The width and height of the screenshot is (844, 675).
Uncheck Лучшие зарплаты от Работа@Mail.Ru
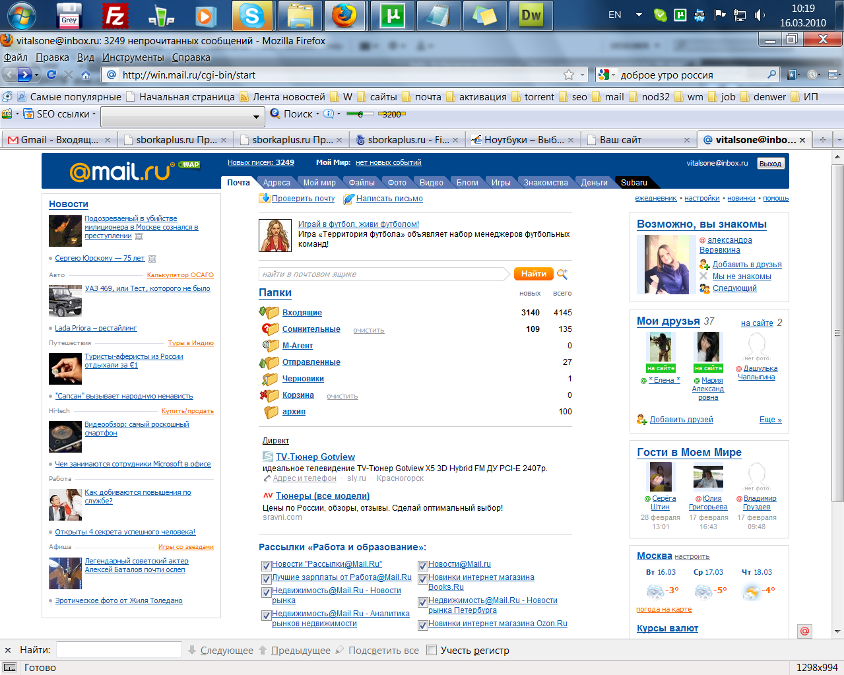[267, 579]
